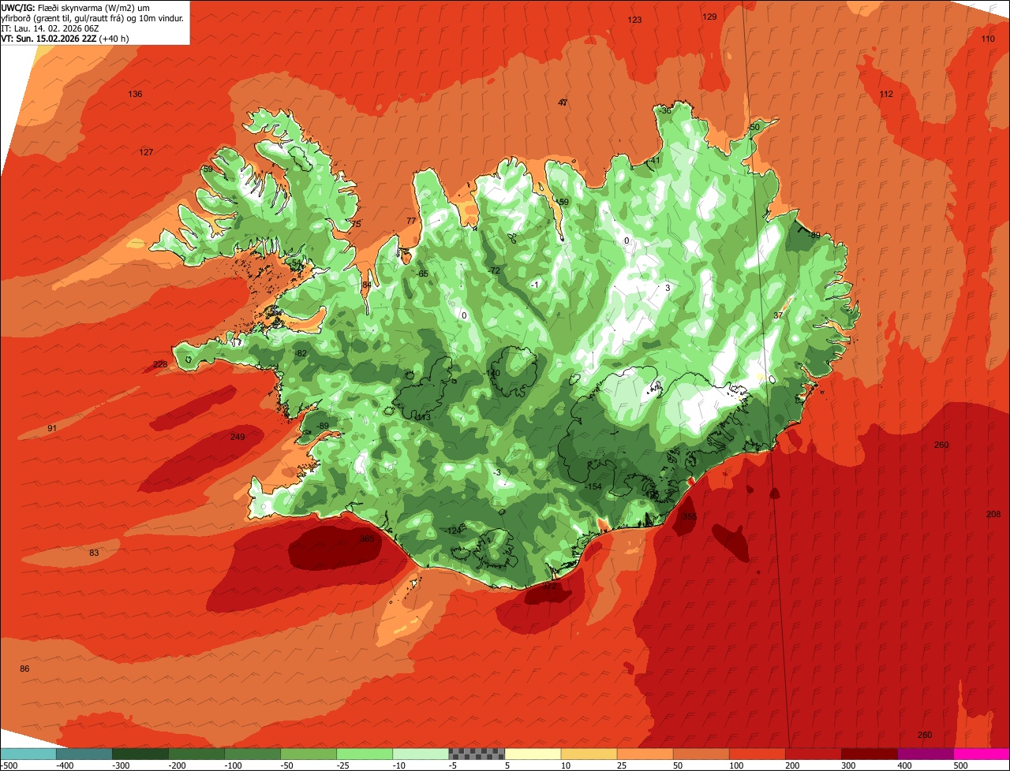
Task: Pick the legend swatch between 200 and 300
Action: click(x=812, y=754)
